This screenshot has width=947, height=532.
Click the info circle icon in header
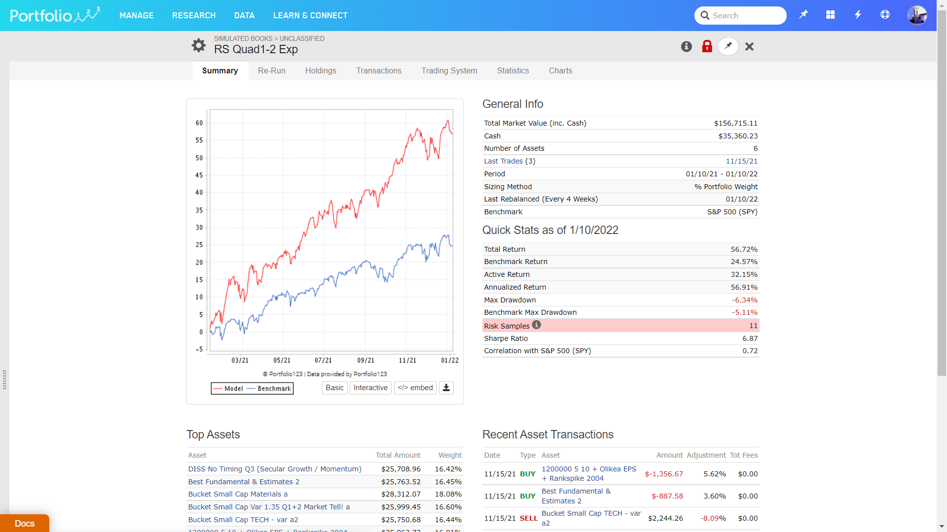point(686,46)
